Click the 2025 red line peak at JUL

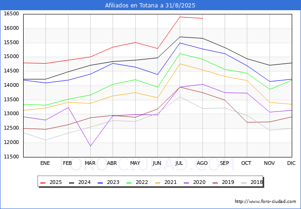[x=180, y=17]
